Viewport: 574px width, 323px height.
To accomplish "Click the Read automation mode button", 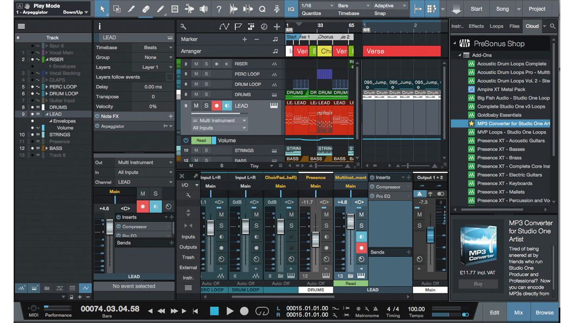I will coord(201,141).
